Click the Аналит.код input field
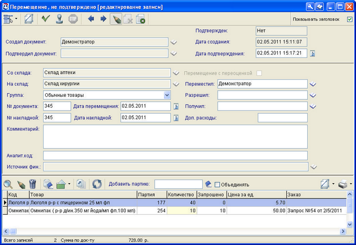 (175, 155)
